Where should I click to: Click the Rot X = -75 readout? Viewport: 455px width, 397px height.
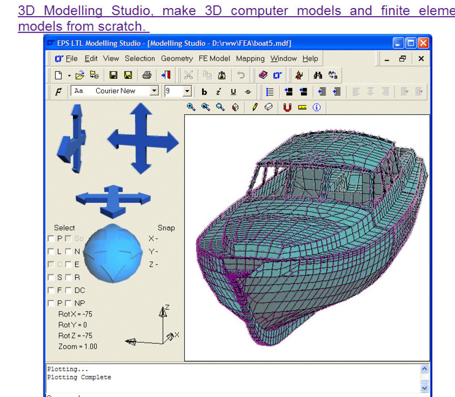75,314
